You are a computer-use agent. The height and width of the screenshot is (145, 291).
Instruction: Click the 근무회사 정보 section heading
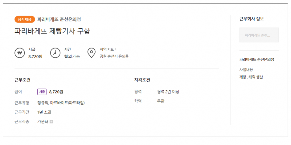coord(251,19)
